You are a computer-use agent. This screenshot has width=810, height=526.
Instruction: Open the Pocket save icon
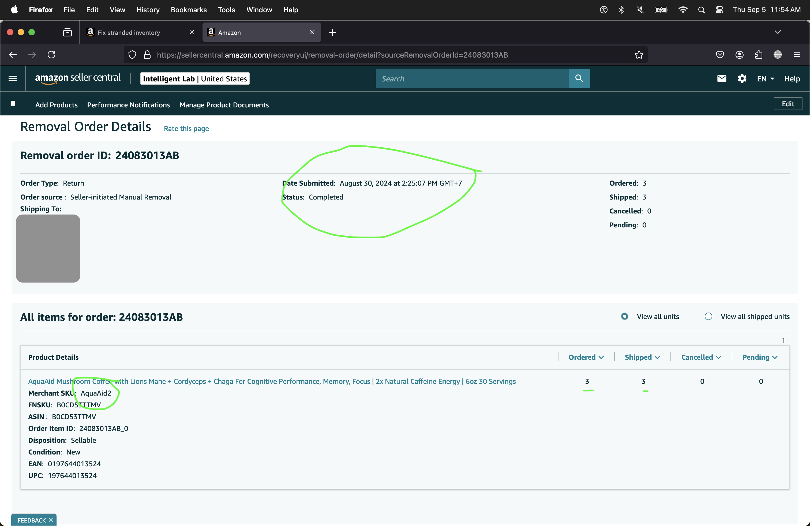pyautogui.click(x=720, y=55)
